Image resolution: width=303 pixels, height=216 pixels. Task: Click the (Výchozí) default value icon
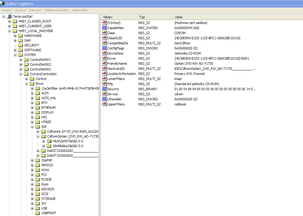tap(104, 23)
